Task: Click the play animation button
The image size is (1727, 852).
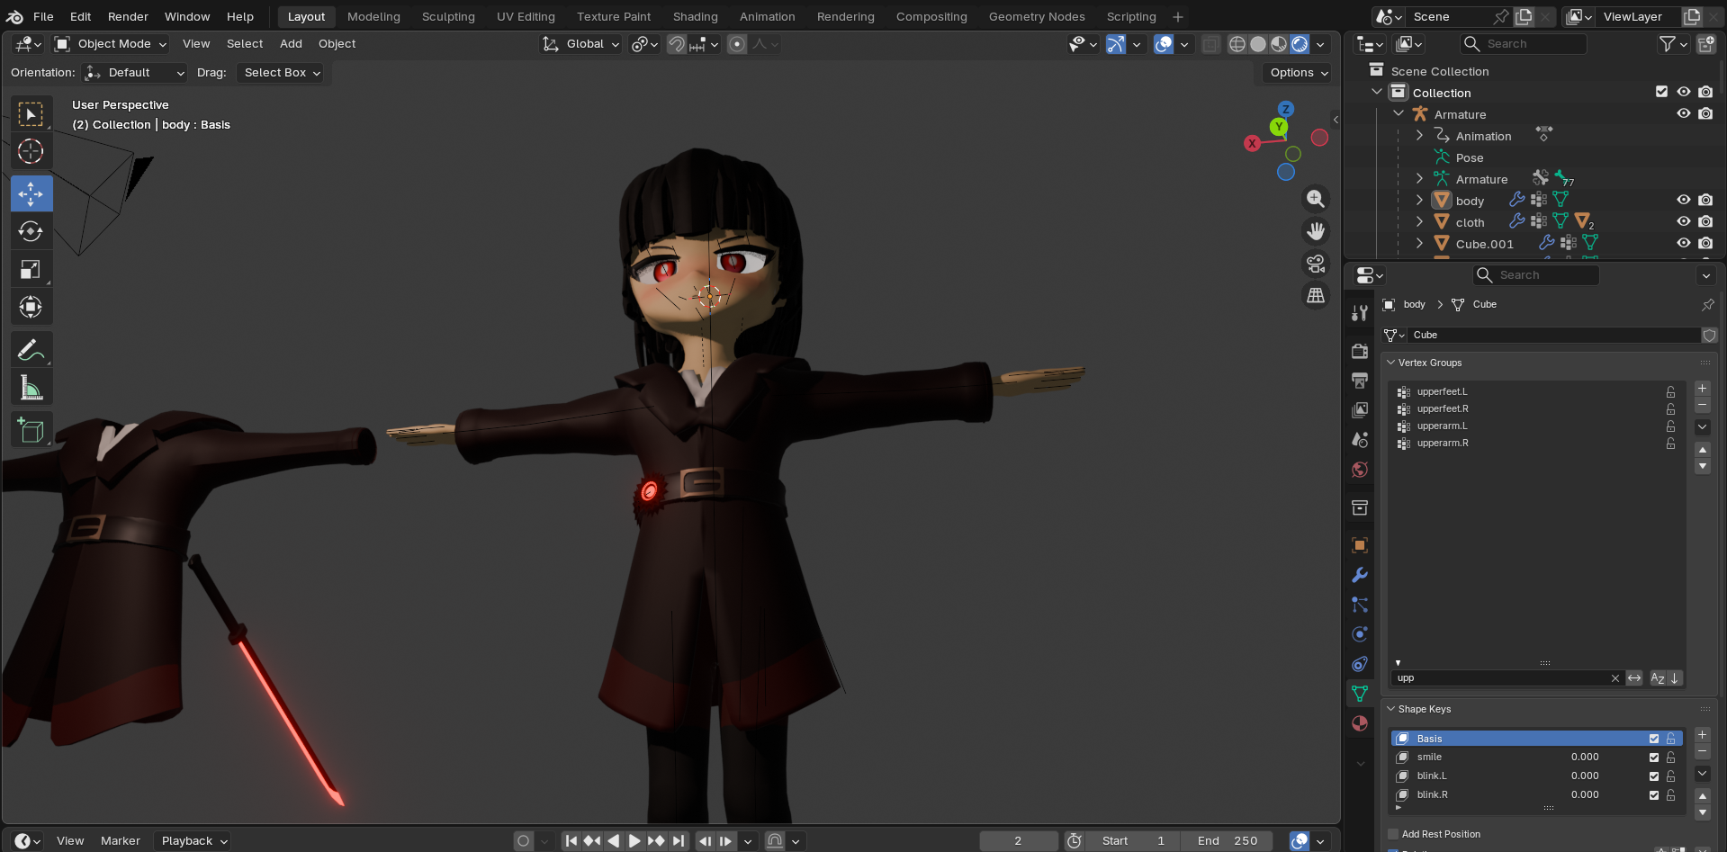Action: pos(634,841)
